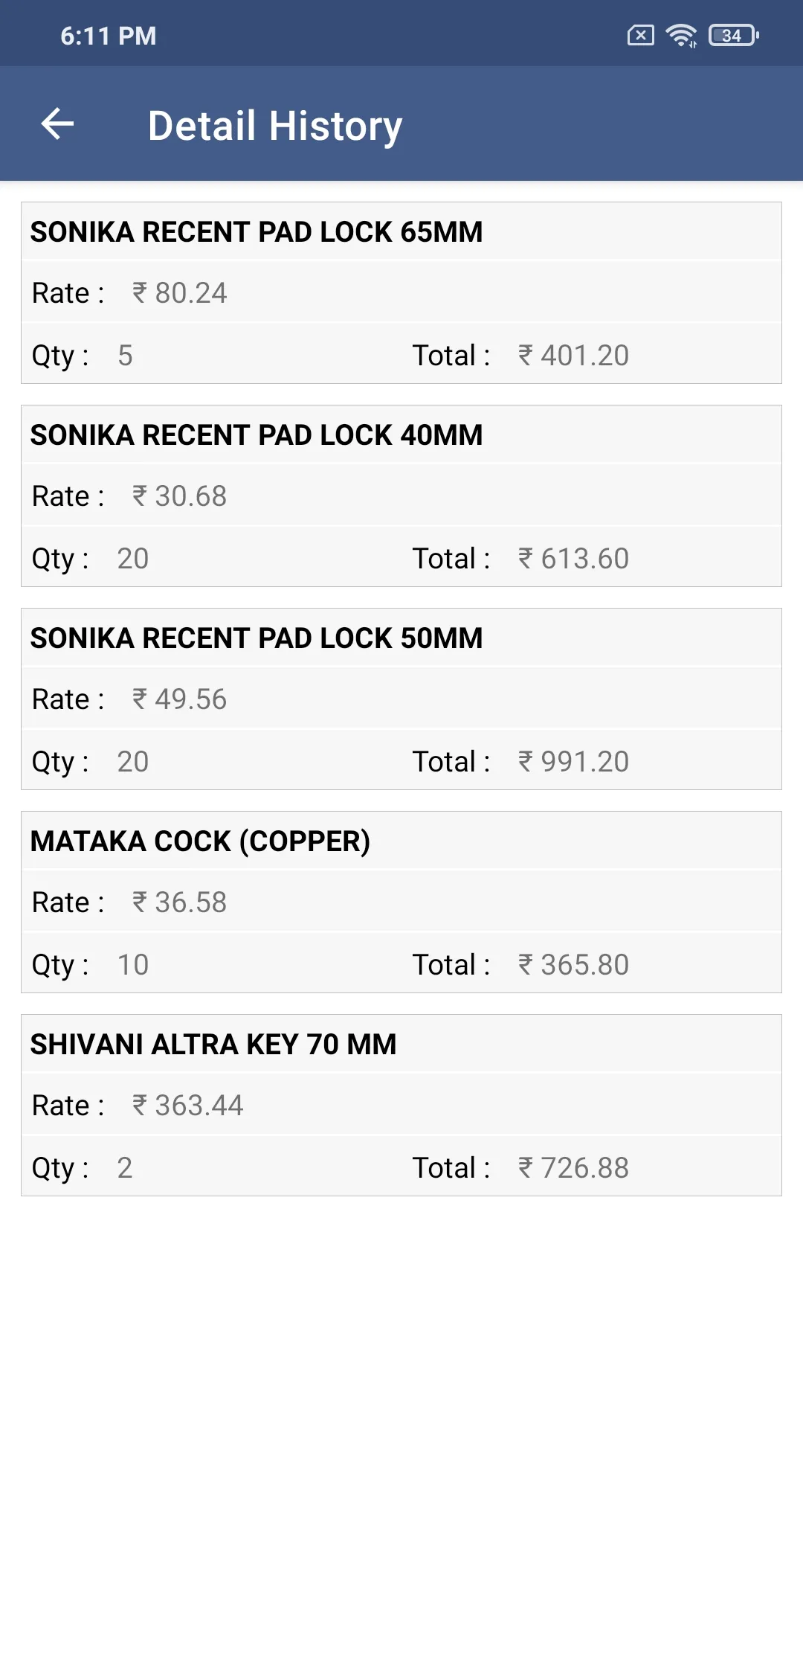
Task: Tap the battery level indicator
Action: click(x=733, y=36)
